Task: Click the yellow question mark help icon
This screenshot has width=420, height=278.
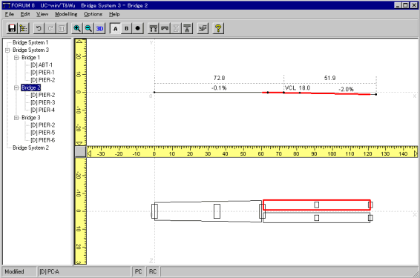Action: coord(218,28)
